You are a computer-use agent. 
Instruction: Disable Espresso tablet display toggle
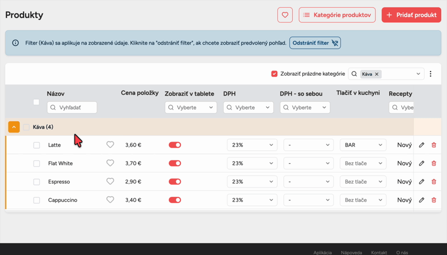(x=175, y=181)
